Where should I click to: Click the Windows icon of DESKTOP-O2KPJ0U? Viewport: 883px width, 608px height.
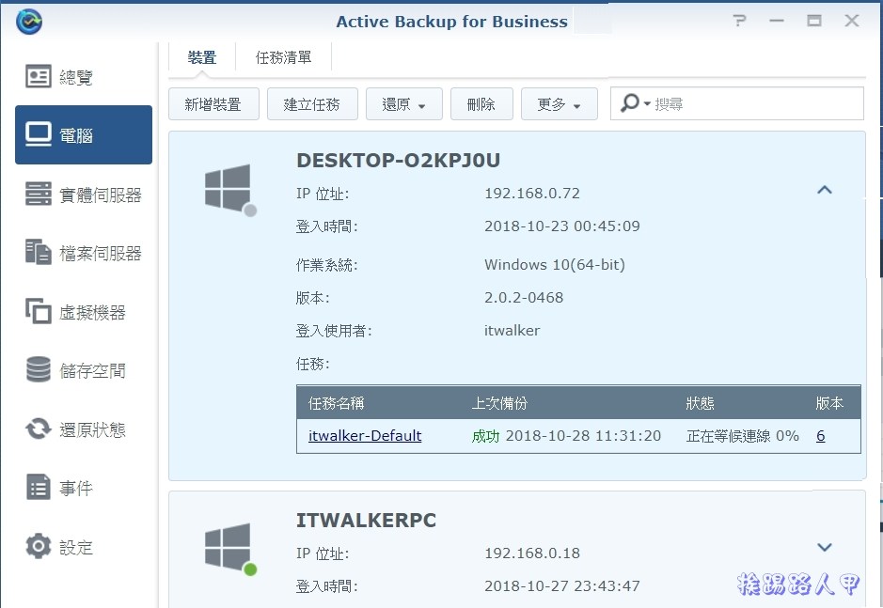tap(229, 189)
